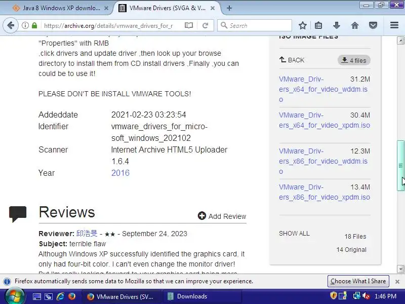Click the plus icon beside Add Review
This screenshot has width=405, height=304.
pyautogui.click(x=201, y=216)
